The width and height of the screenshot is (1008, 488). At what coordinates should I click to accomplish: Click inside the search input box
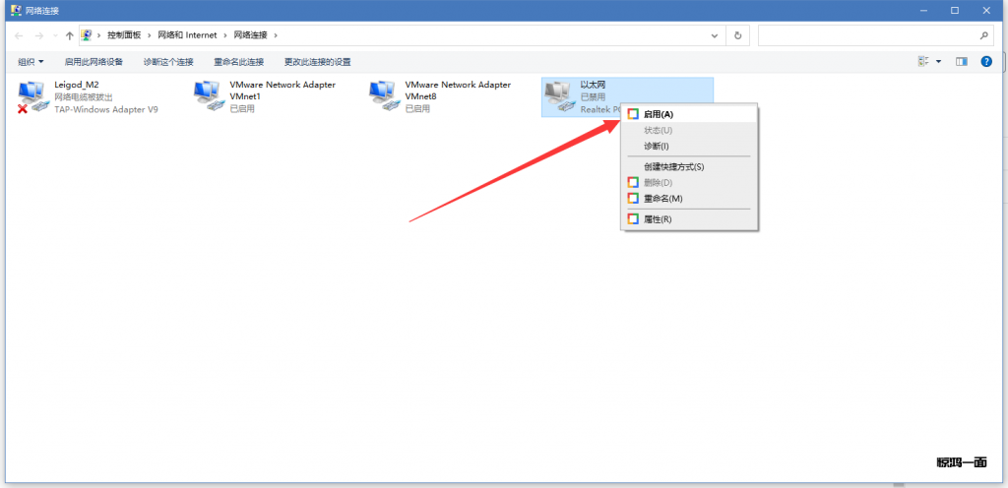pos(866,35)
